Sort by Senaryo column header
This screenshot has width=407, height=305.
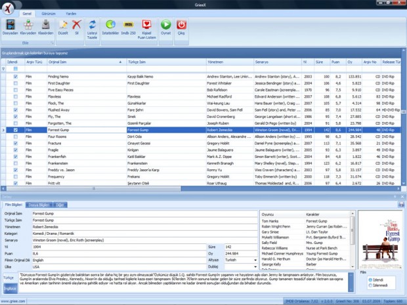(x=278, y=62)
